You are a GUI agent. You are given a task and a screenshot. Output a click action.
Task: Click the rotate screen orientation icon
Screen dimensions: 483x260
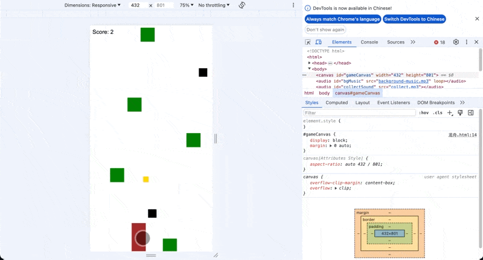click(x=241, y=5)
